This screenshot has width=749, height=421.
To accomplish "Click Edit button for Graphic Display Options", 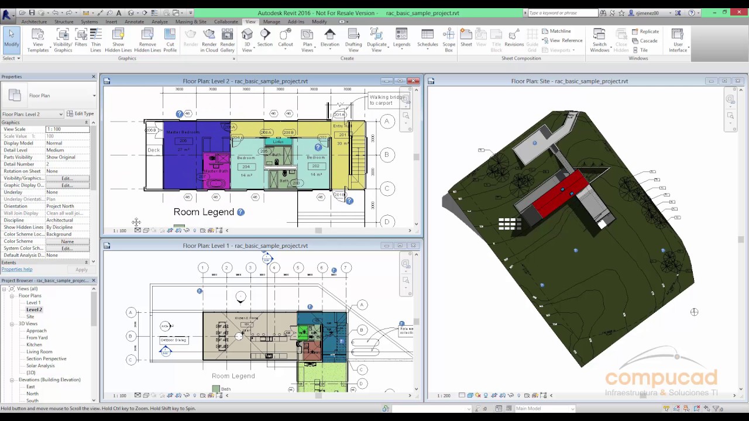I will (67, 185).
